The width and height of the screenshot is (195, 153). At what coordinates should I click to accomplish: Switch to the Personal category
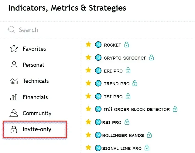(x=33, y=65)
